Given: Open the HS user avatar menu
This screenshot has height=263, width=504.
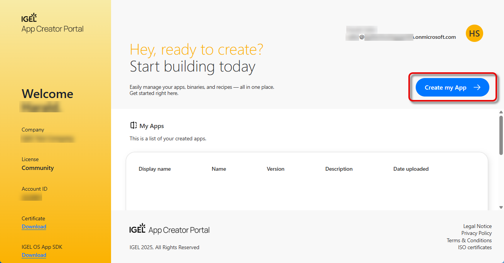Looking at the screenshot, I should tap(474, 33).
